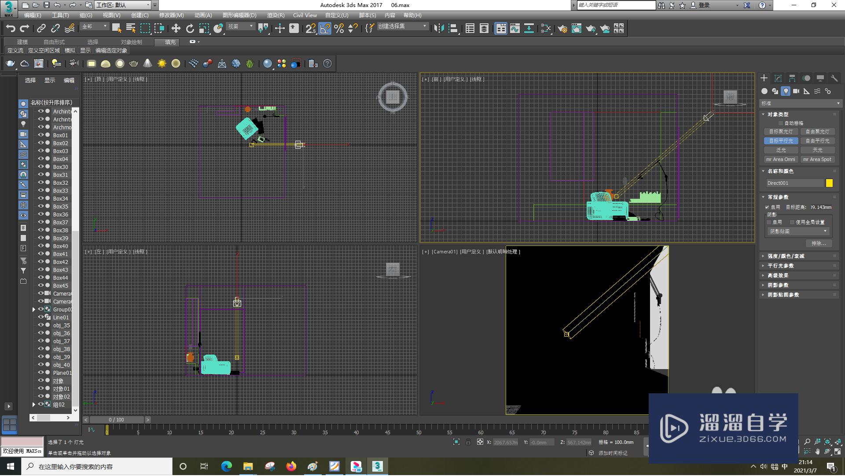Click the 排除... button
Viewport: 845px width, 476px height.
[x=819, y=243]
